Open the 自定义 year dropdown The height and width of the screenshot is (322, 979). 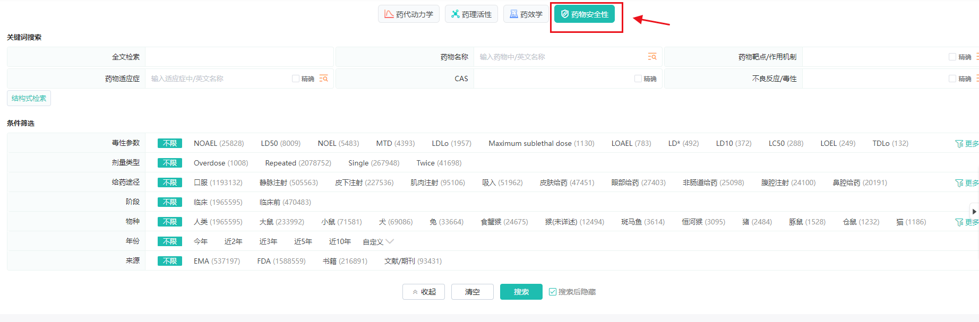378,242
